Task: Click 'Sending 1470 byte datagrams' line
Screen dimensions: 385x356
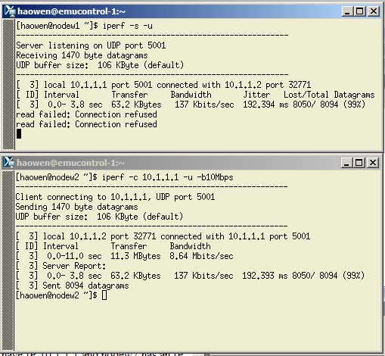Action: (76, 207)
